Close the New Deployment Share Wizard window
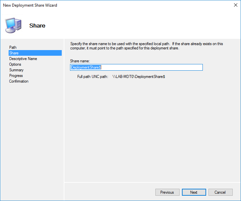Screen dimensions: 241x201 [x=233, y=5]
